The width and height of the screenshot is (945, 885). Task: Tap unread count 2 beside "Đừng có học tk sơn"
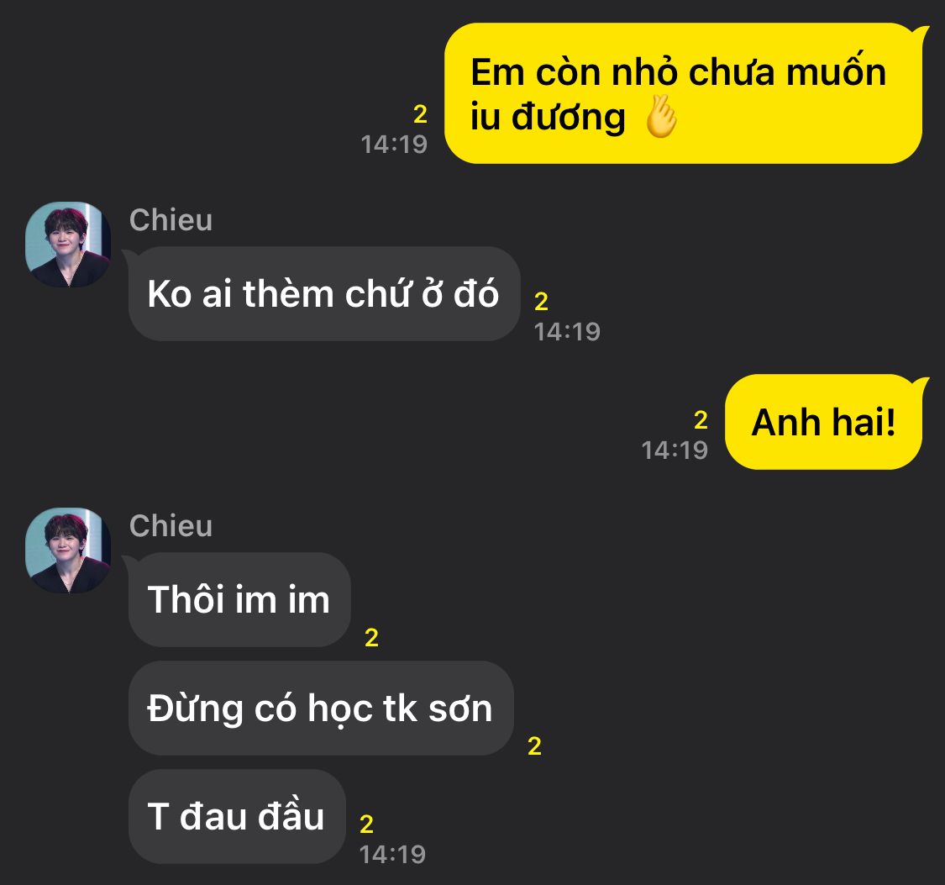point(534,746)
